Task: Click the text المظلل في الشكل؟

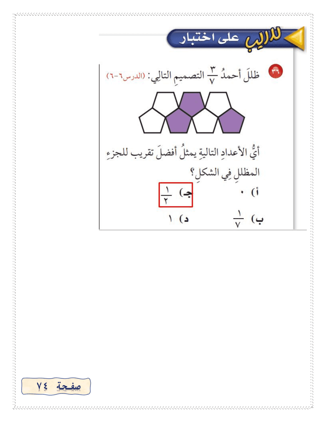Action: [x=225, y=172]
